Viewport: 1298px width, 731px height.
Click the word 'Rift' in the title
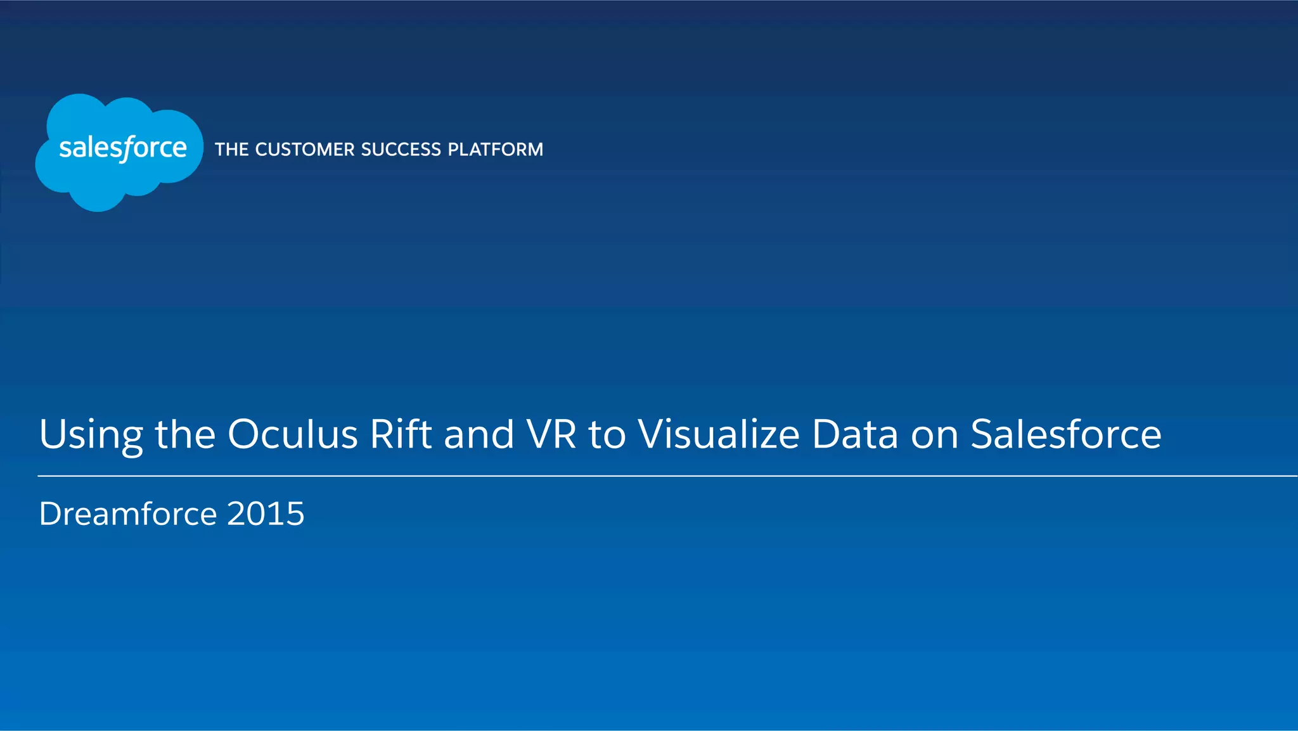[x=401, y=434]
